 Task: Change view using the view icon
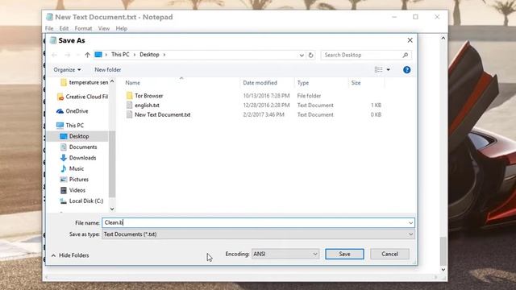point(378,70)
